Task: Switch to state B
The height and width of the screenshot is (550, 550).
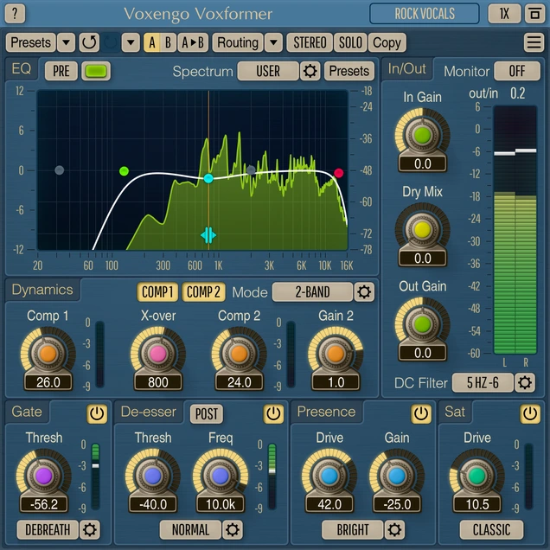Action: [x=168, y=42]
